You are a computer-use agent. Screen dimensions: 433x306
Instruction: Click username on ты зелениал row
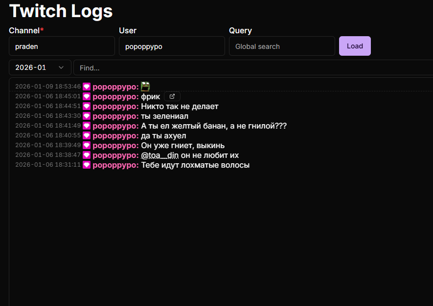115,116
